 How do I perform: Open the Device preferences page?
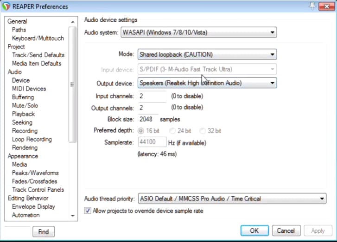(x=21, y=80)
